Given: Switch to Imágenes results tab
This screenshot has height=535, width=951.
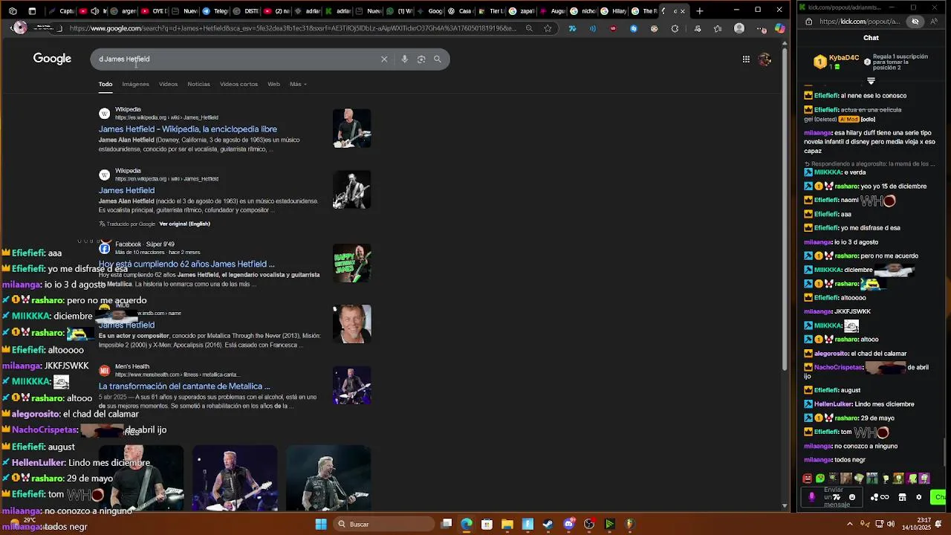Looking at the screenshot, I should point(135,84).
